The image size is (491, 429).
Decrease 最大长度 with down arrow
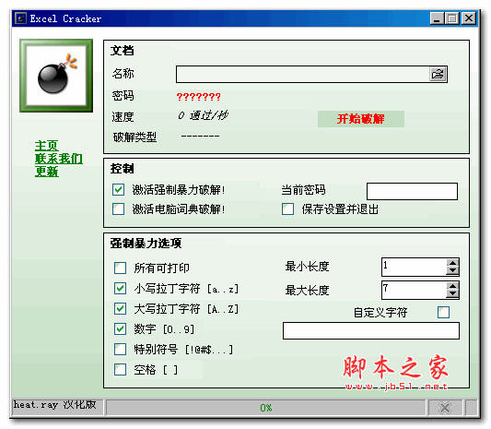coord(452,293)
